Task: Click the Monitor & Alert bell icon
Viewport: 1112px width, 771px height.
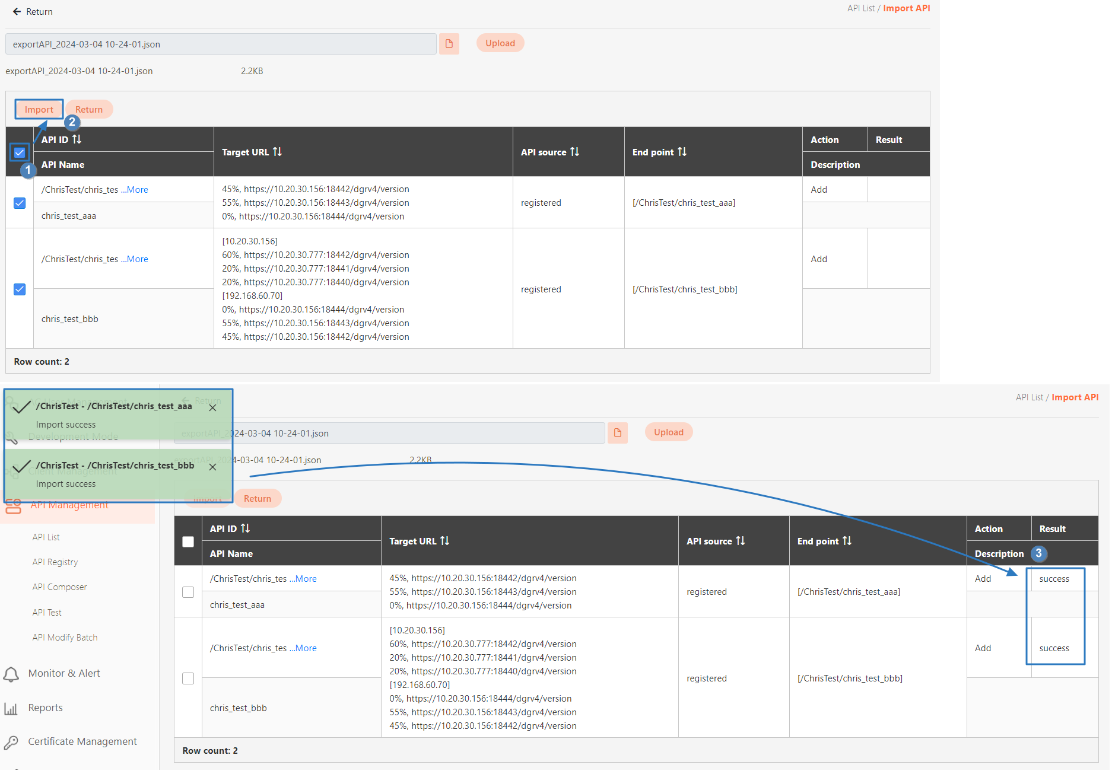Action: [x=11, y=674]
